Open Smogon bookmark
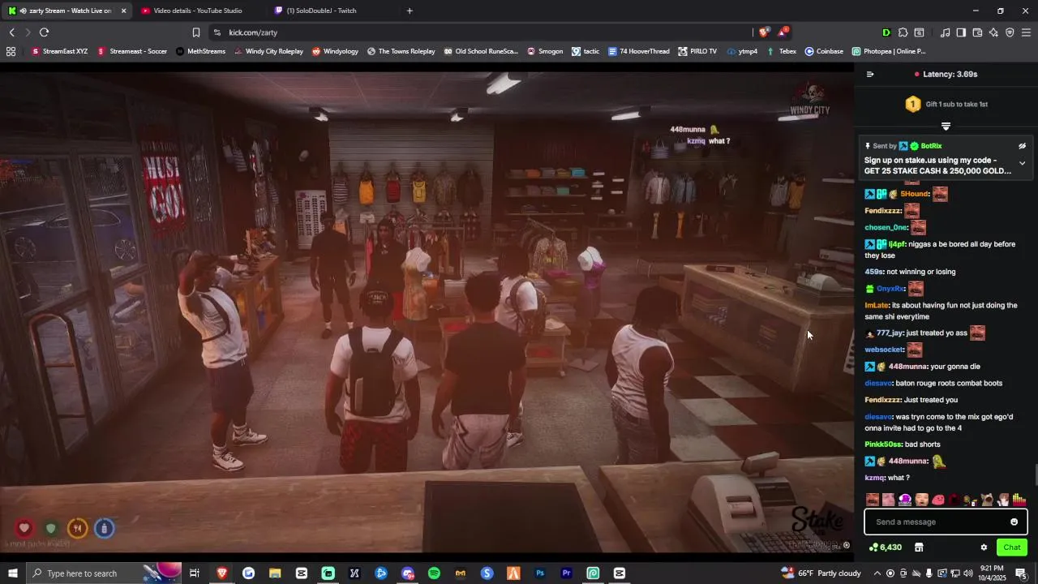Image resolution: width=1038 pixels, height=584 pixels. [545, 51]
